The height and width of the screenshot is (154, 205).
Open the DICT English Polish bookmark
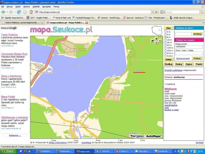(x=39, y=18)
